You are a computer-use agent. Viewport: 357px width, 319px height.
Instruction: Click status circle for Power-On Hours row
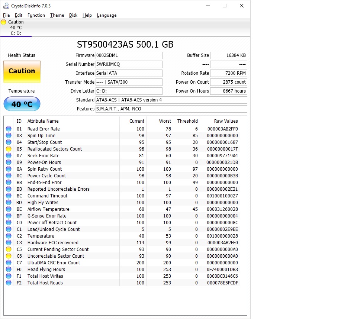pyautogui.click(x=9, y=162)
